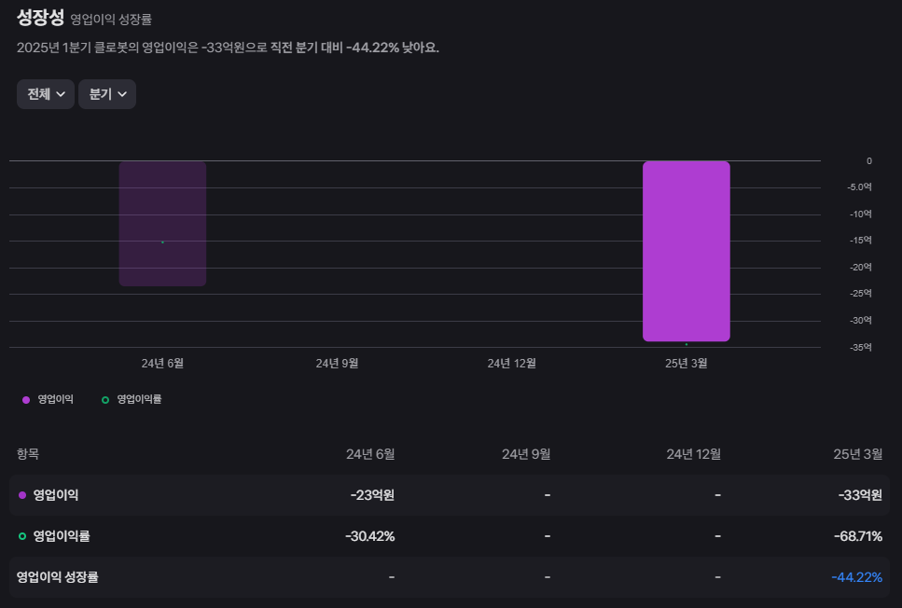
Task: Open the 분기 period dropdown
Action: (x=107, y=94)
